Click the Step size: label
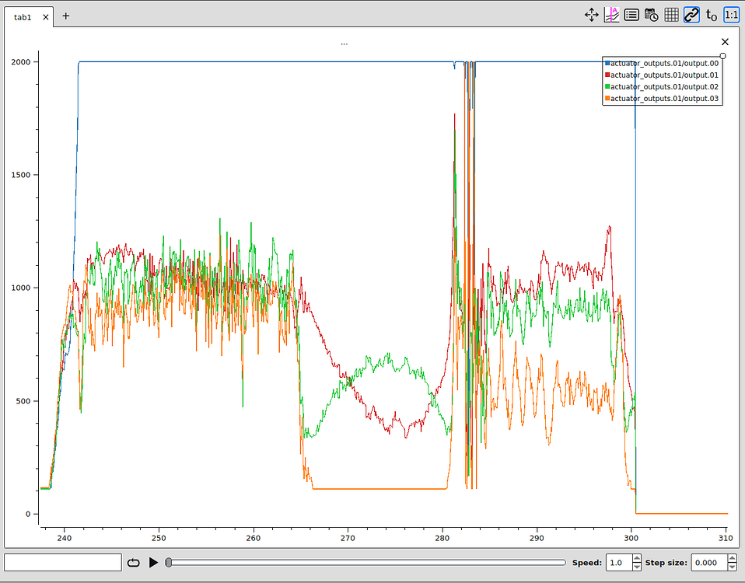 click(x=666, y=563)
